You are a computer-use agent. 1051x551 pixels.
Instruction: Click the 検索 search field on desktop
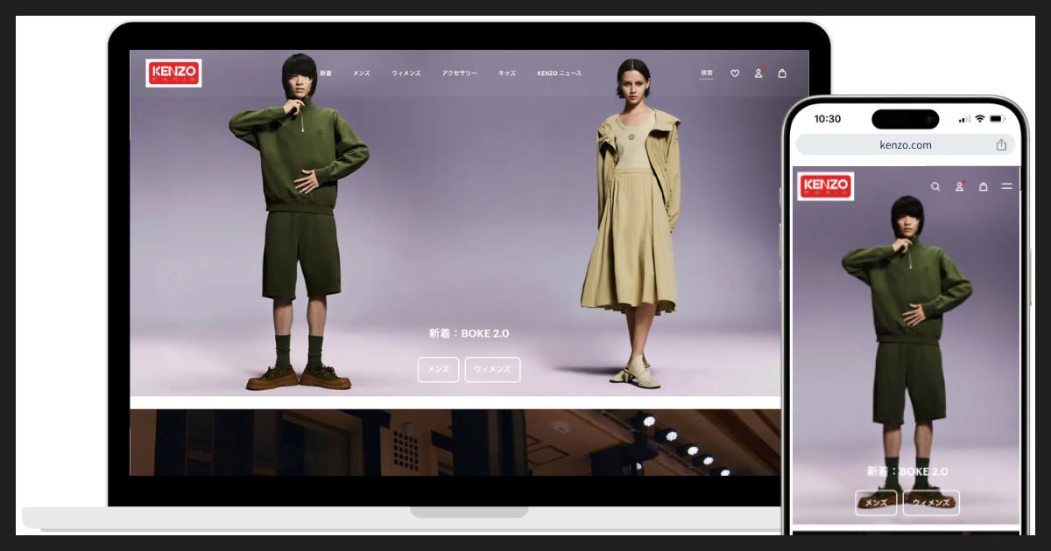pos(706,73)
